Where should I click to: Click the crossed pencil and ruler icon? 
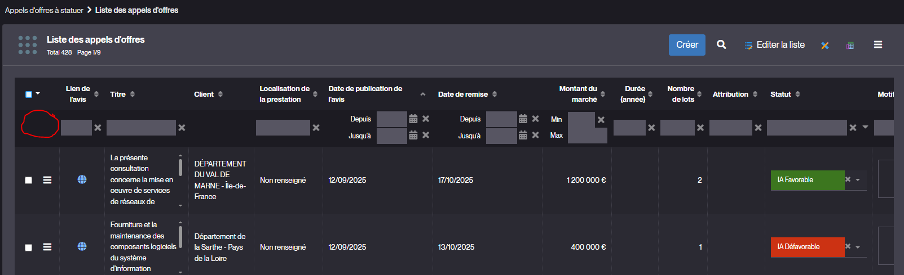pyautogui.click(x=824, y=46)
